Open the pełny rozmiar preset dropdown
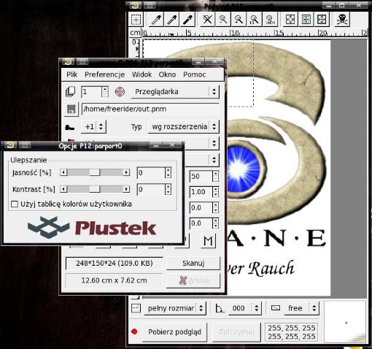 coord(175,308)
